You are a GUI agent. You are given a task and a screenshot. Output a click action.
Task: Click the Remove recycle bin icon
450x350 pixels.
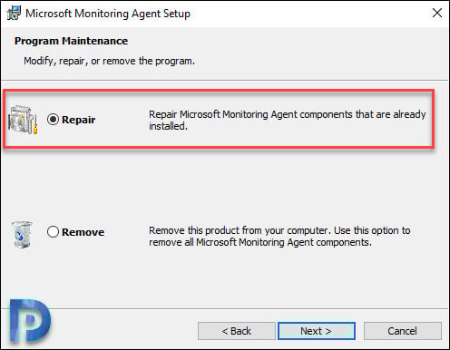point(22,234)
